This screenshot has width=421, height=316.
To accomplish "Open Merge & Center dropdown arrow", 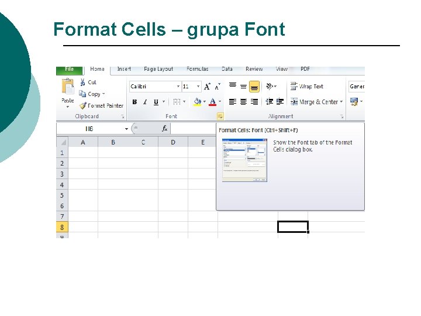I will point(341,102).
